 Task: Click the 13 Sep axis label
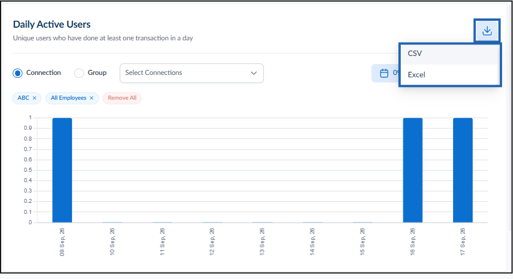pyautogui.click(x=262, y=242)
